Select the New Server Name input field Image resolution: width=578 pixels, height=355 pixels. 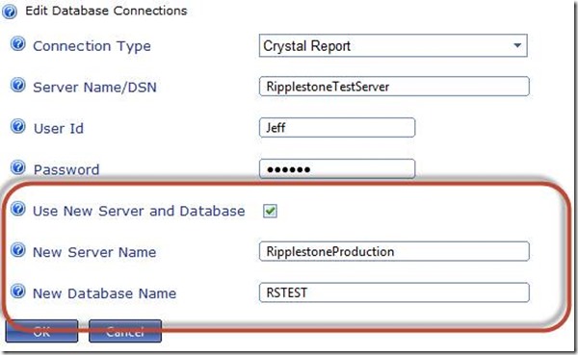click(x=394, y=251)
